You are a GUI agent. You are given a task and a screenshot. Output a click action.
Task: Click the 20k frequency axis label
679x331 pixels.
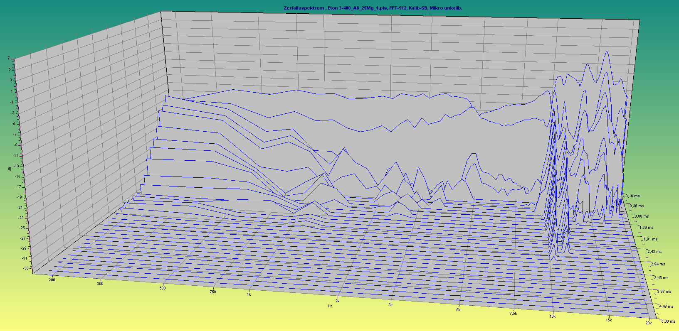[648, 323]
